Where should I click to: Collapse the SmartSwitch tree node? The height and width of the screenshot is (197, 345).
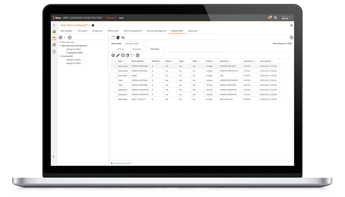pos(60,56)
